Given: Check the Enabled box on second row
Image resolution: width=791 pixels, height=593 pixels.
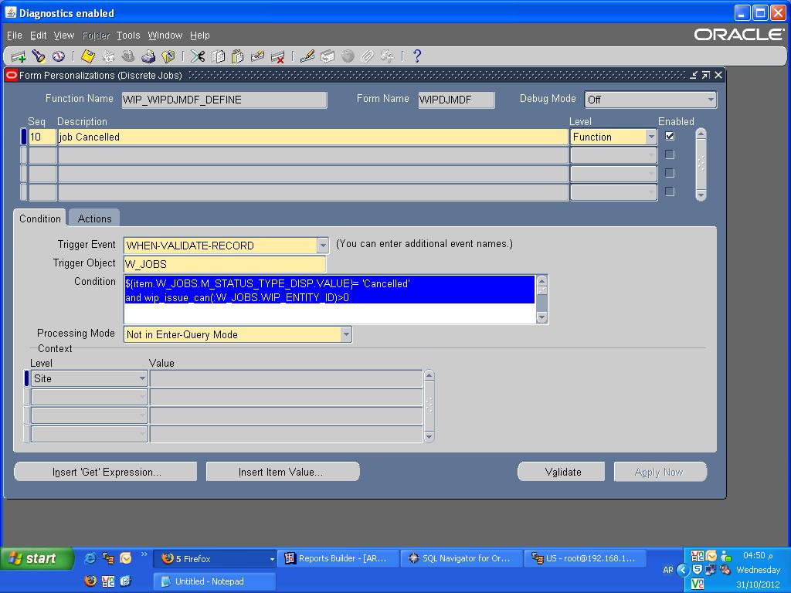Looking at the screenshot, I should pyautogui.click(x=669, y=154).
